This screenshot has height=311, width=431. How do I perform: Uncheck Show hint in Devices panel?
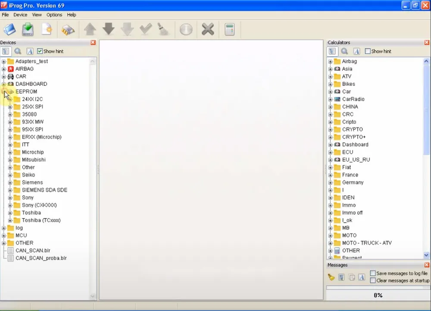point(40,51)
